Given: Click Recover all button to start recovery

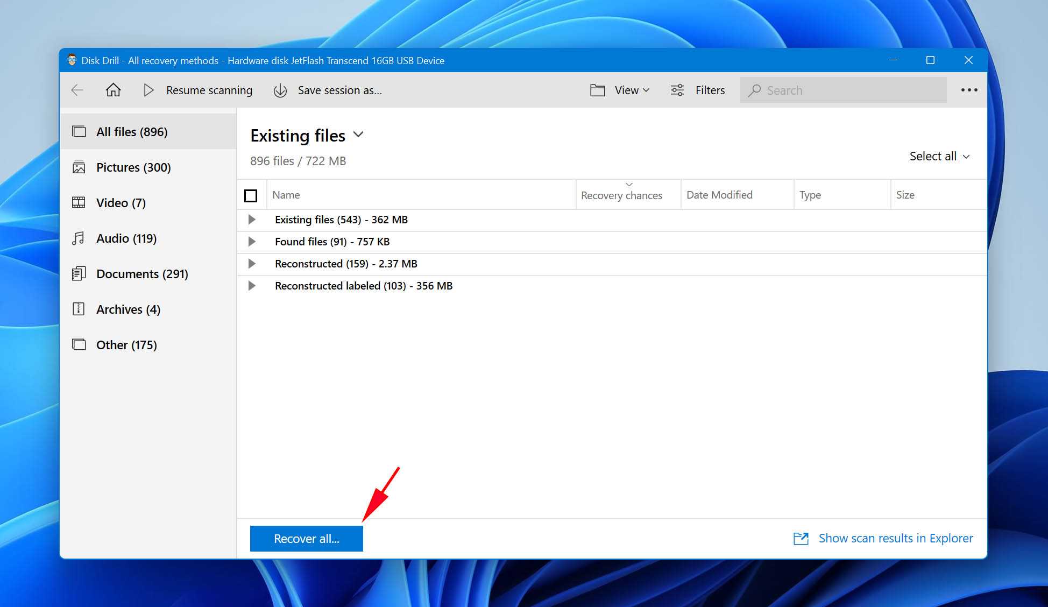Looking at the screenshot, I should [306, 538].
